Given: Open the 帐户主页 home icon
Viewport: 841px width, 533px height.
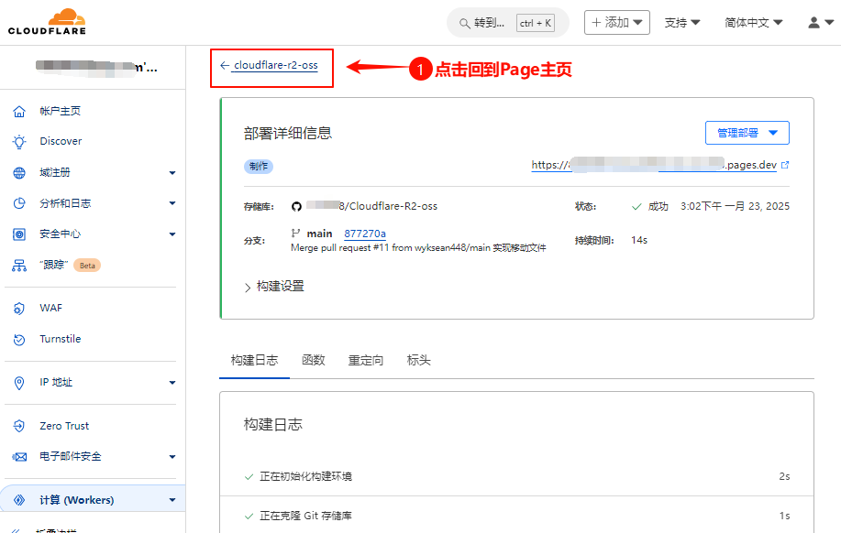Looking at the screenshot, I should 19,111.
